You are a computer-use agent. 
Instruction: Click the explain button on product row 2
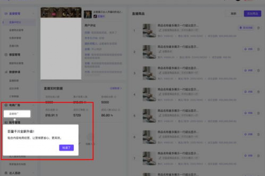tap(248, 49)
